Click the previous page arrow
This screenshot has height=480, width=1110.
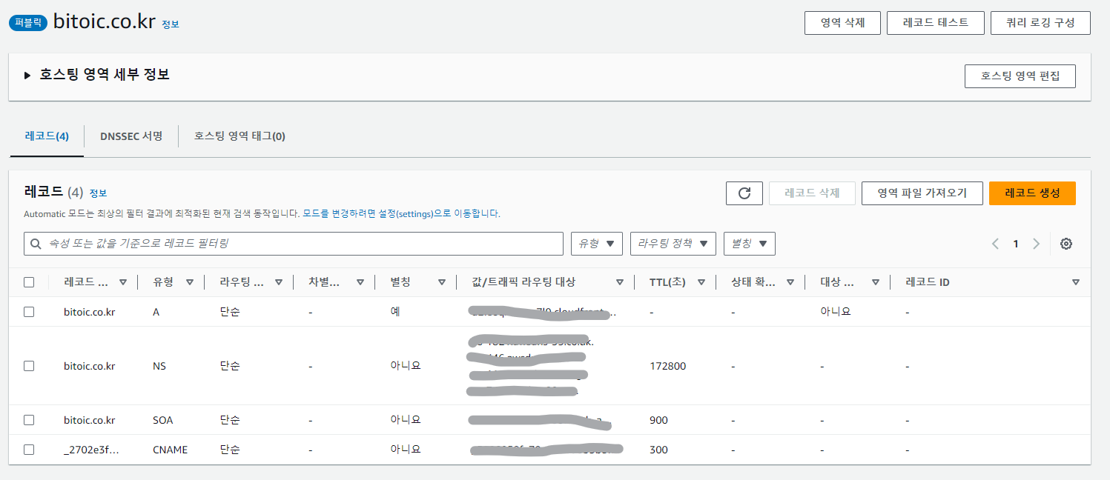[x=995, y=243]
